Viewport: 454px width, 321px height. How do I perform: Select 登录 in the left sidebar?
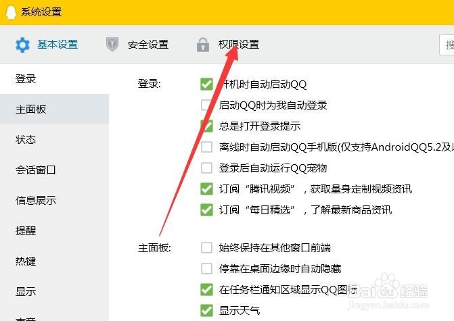[x=54, y=79]
